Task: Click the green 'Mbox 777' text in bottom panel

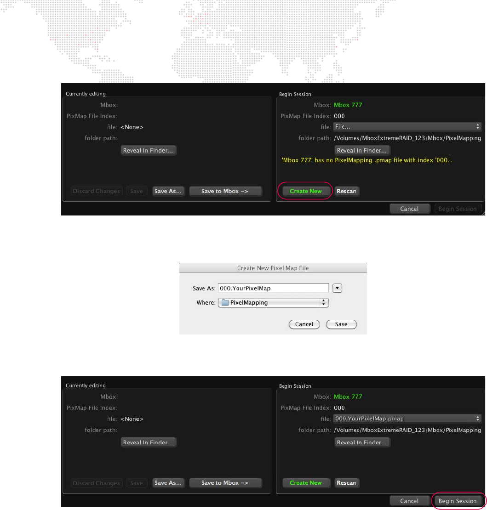Action: [x=348, y=397]
